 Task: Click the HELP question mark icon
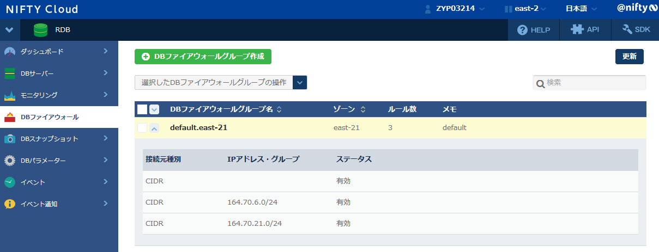pos(522,30)
